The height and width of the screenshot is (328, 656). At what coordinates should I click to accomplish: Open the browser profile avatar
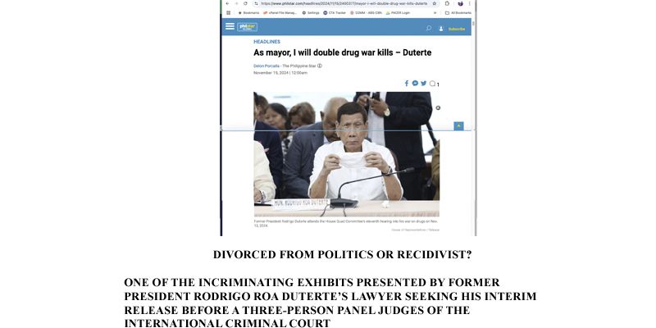point(461,3)
